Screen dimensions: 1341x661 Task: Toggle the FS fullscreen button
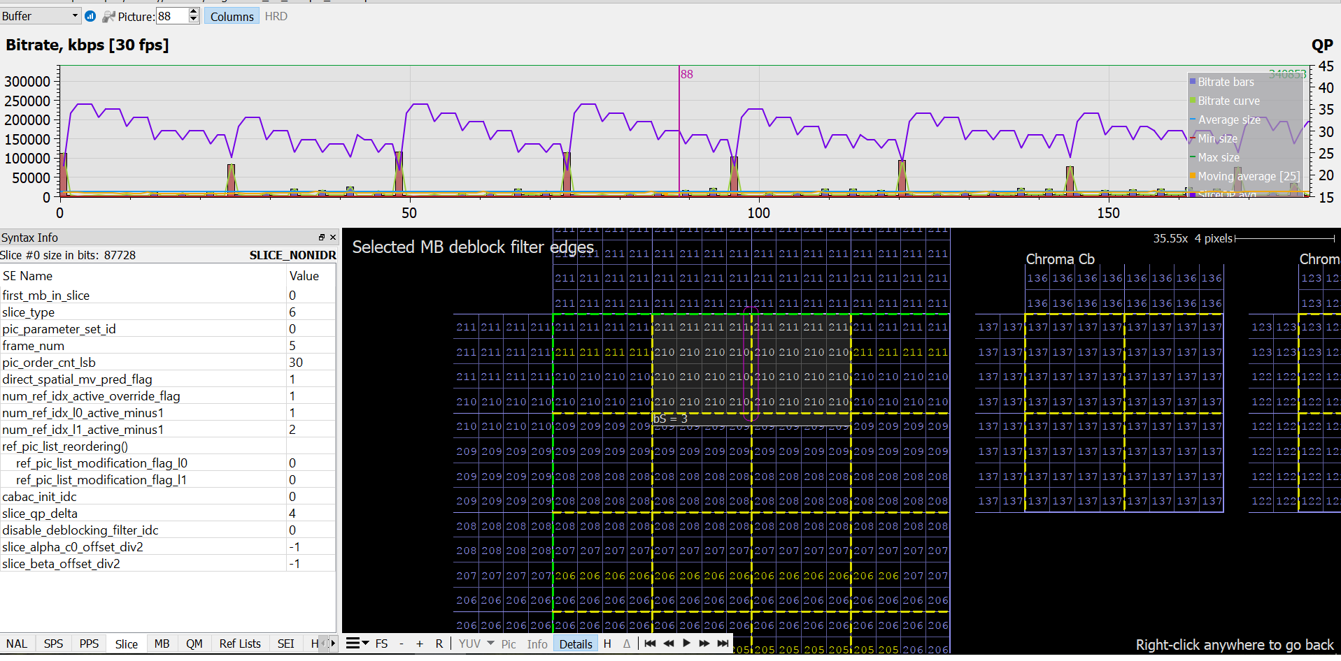[381, 644]
